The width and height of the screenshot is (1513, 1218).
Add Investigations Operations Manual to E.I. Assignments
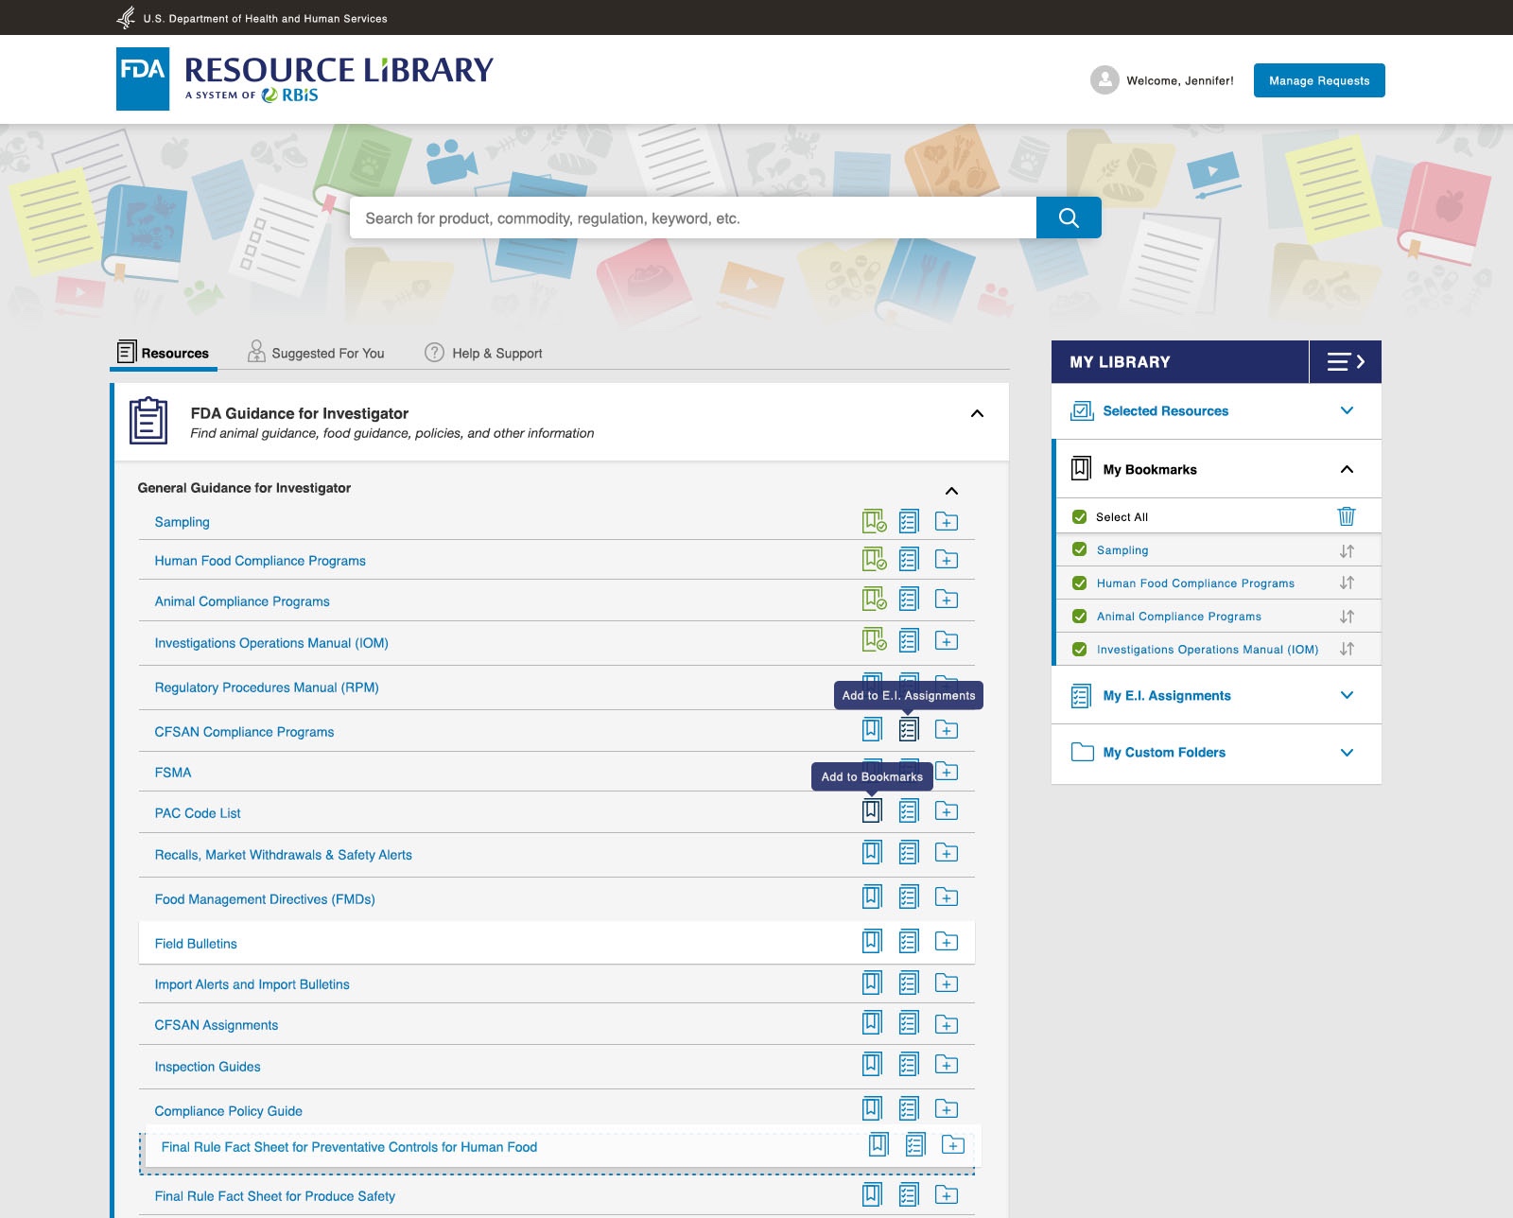click(x=909, y=640)
